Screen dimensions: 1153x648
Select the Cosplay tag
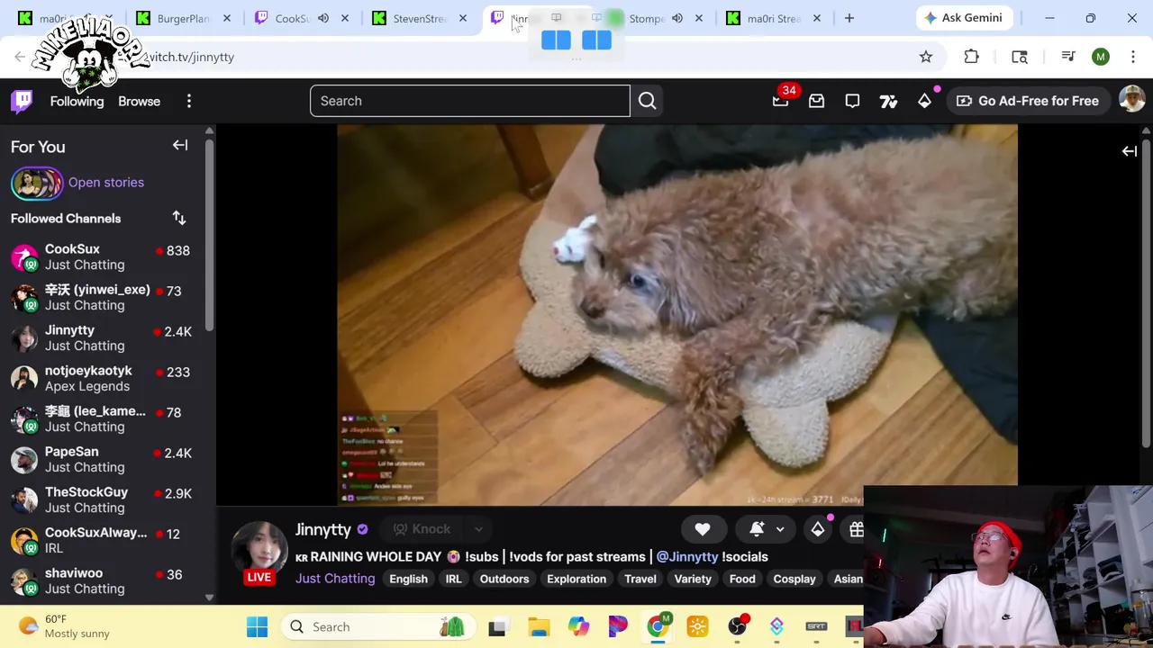(x=794, y=579)
